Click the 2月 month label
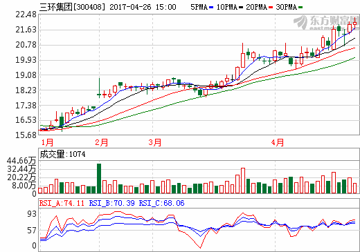The image size is (360, 252). (x=102, y=142)
